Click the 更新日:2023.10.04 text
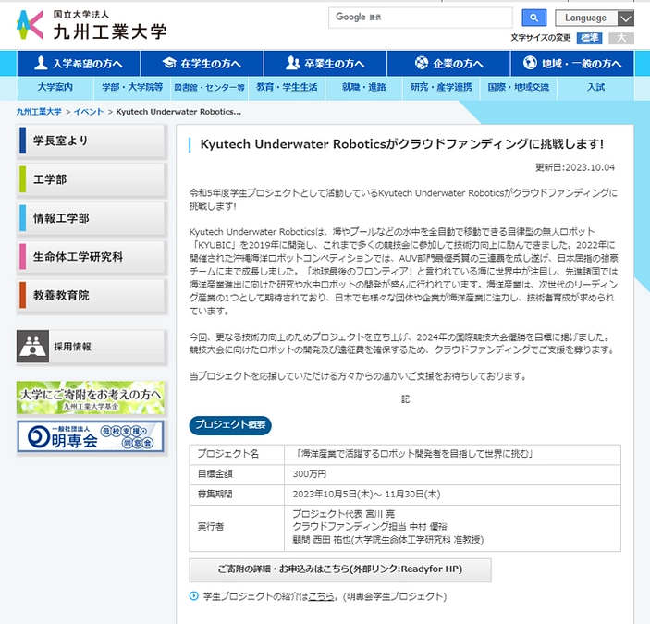This screenshot has width=650, height=624. (x=575, y=167)
